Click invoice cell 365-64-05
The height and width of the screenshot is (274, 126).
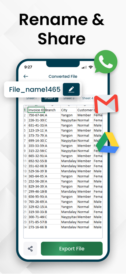(x=36, y=176)
